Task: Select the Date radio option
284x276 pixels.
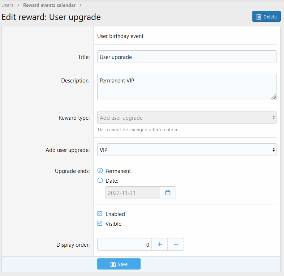Action: coord(100,181)
